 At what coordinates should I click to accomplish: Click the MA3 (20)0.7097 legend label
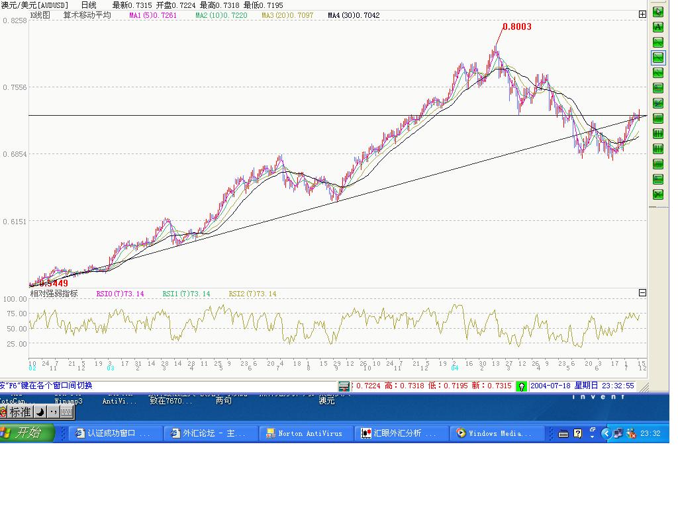click(287, 15)
